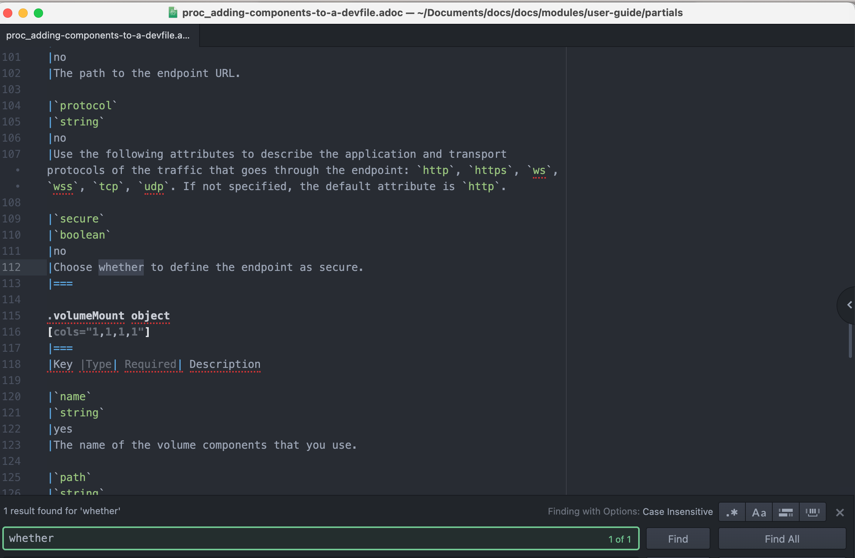This screenshot has width=855, height=558.
Task: Click 'The name of the volume components' text
Action: (x=160, y=445)
